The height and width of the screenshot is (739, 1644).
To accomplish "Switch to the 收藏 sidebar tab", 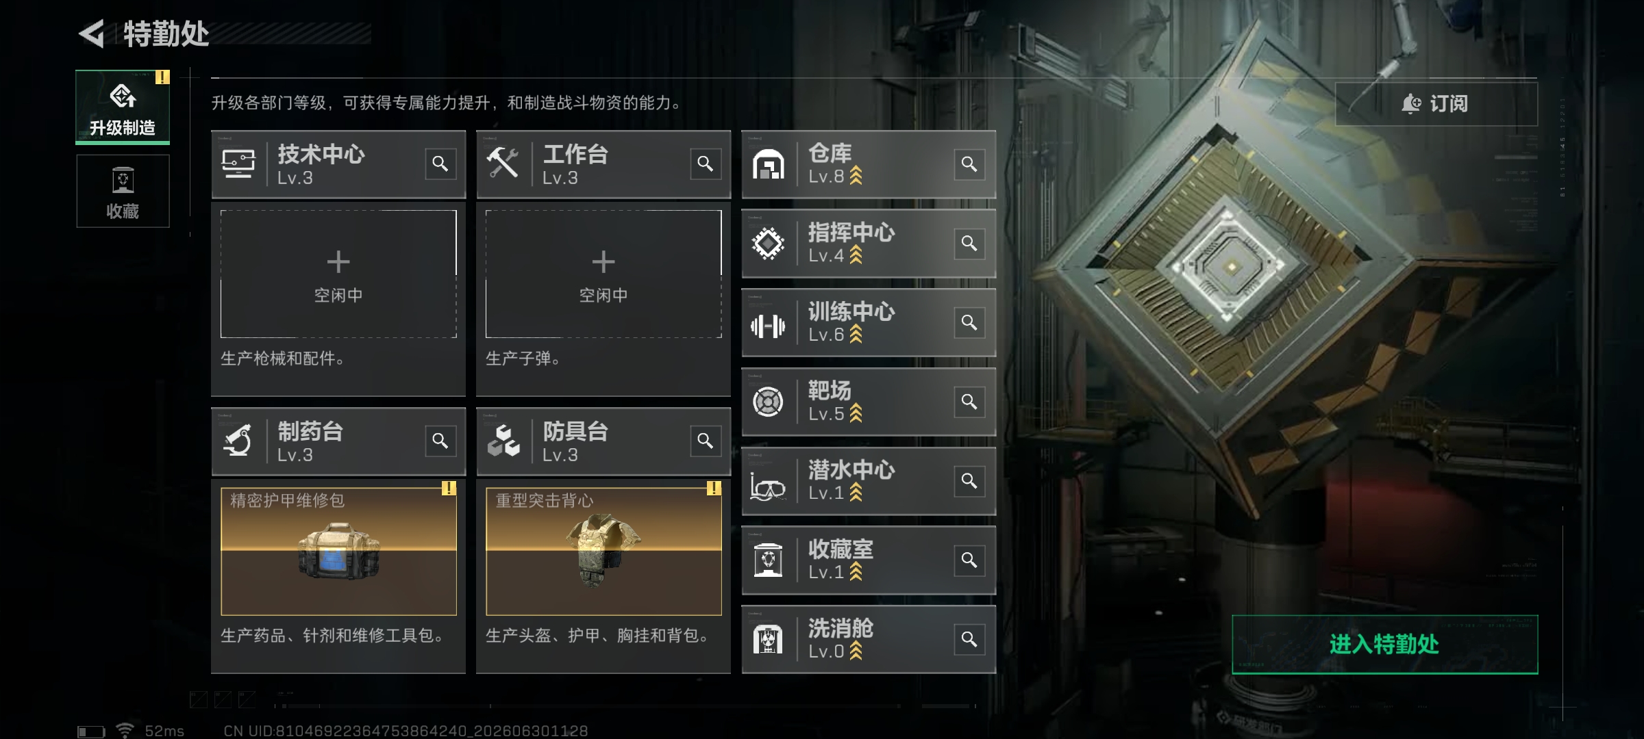I will (123, 191).
